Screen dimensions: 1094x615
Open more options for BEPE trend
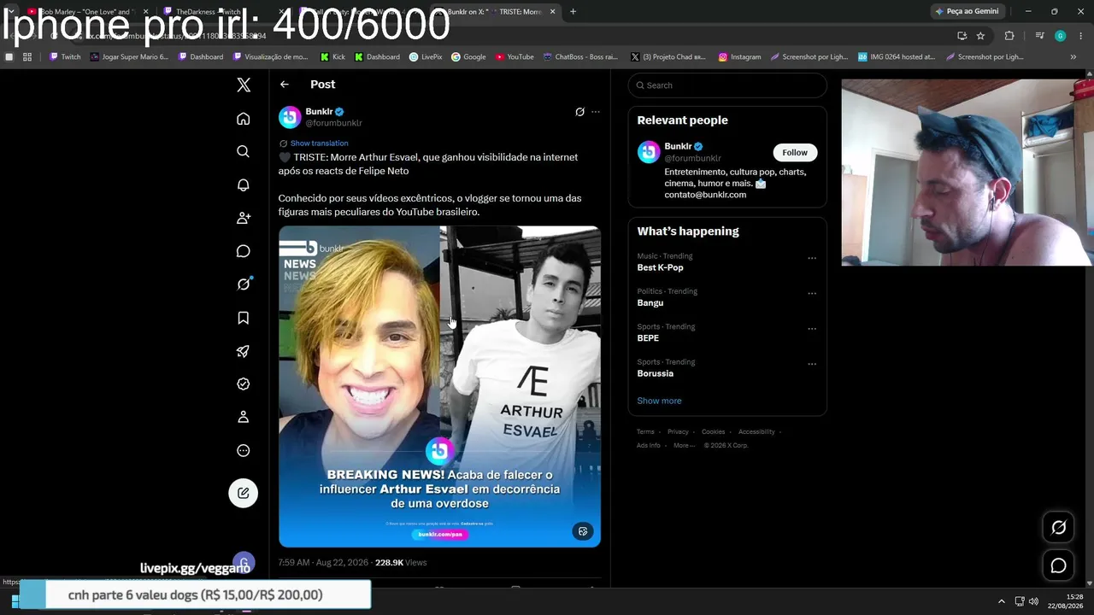tap(812, 329)
